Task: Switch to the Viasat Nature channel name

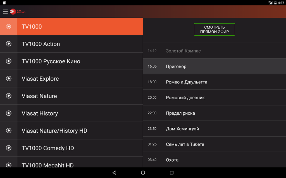Action: pos(39,96)
